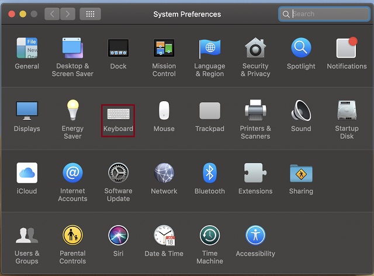Open Security & Privacy settings
This screenshot has width=374, height=276.
pyautogui.click(x=255, y=57)
